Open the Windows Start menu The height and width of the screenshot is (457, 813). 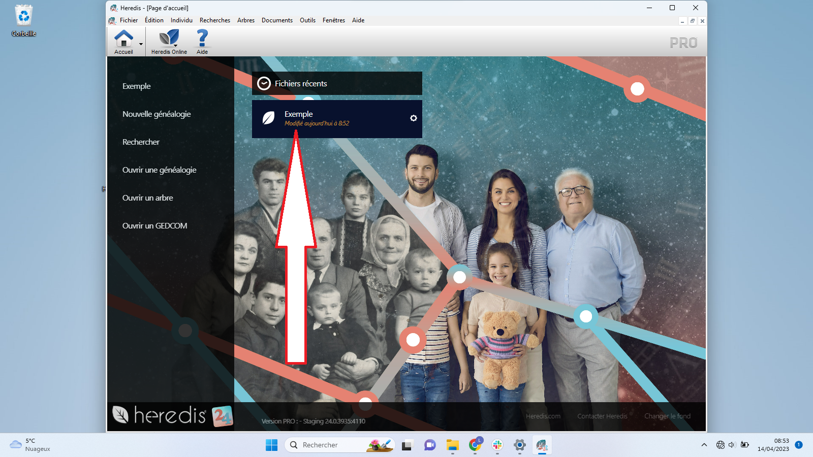[x=271, y=445]
